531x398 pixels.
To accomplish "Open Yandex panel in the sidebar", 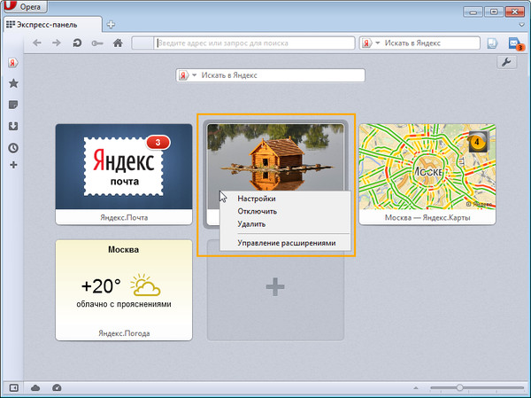I will tap(13, 63).
